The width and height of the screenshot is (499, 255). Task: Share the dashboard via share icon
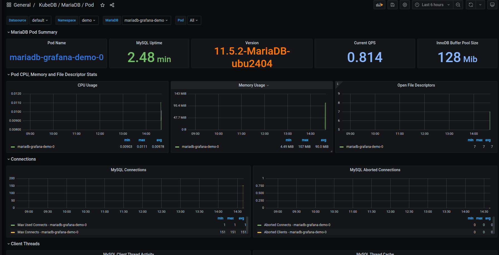[112, 5]
